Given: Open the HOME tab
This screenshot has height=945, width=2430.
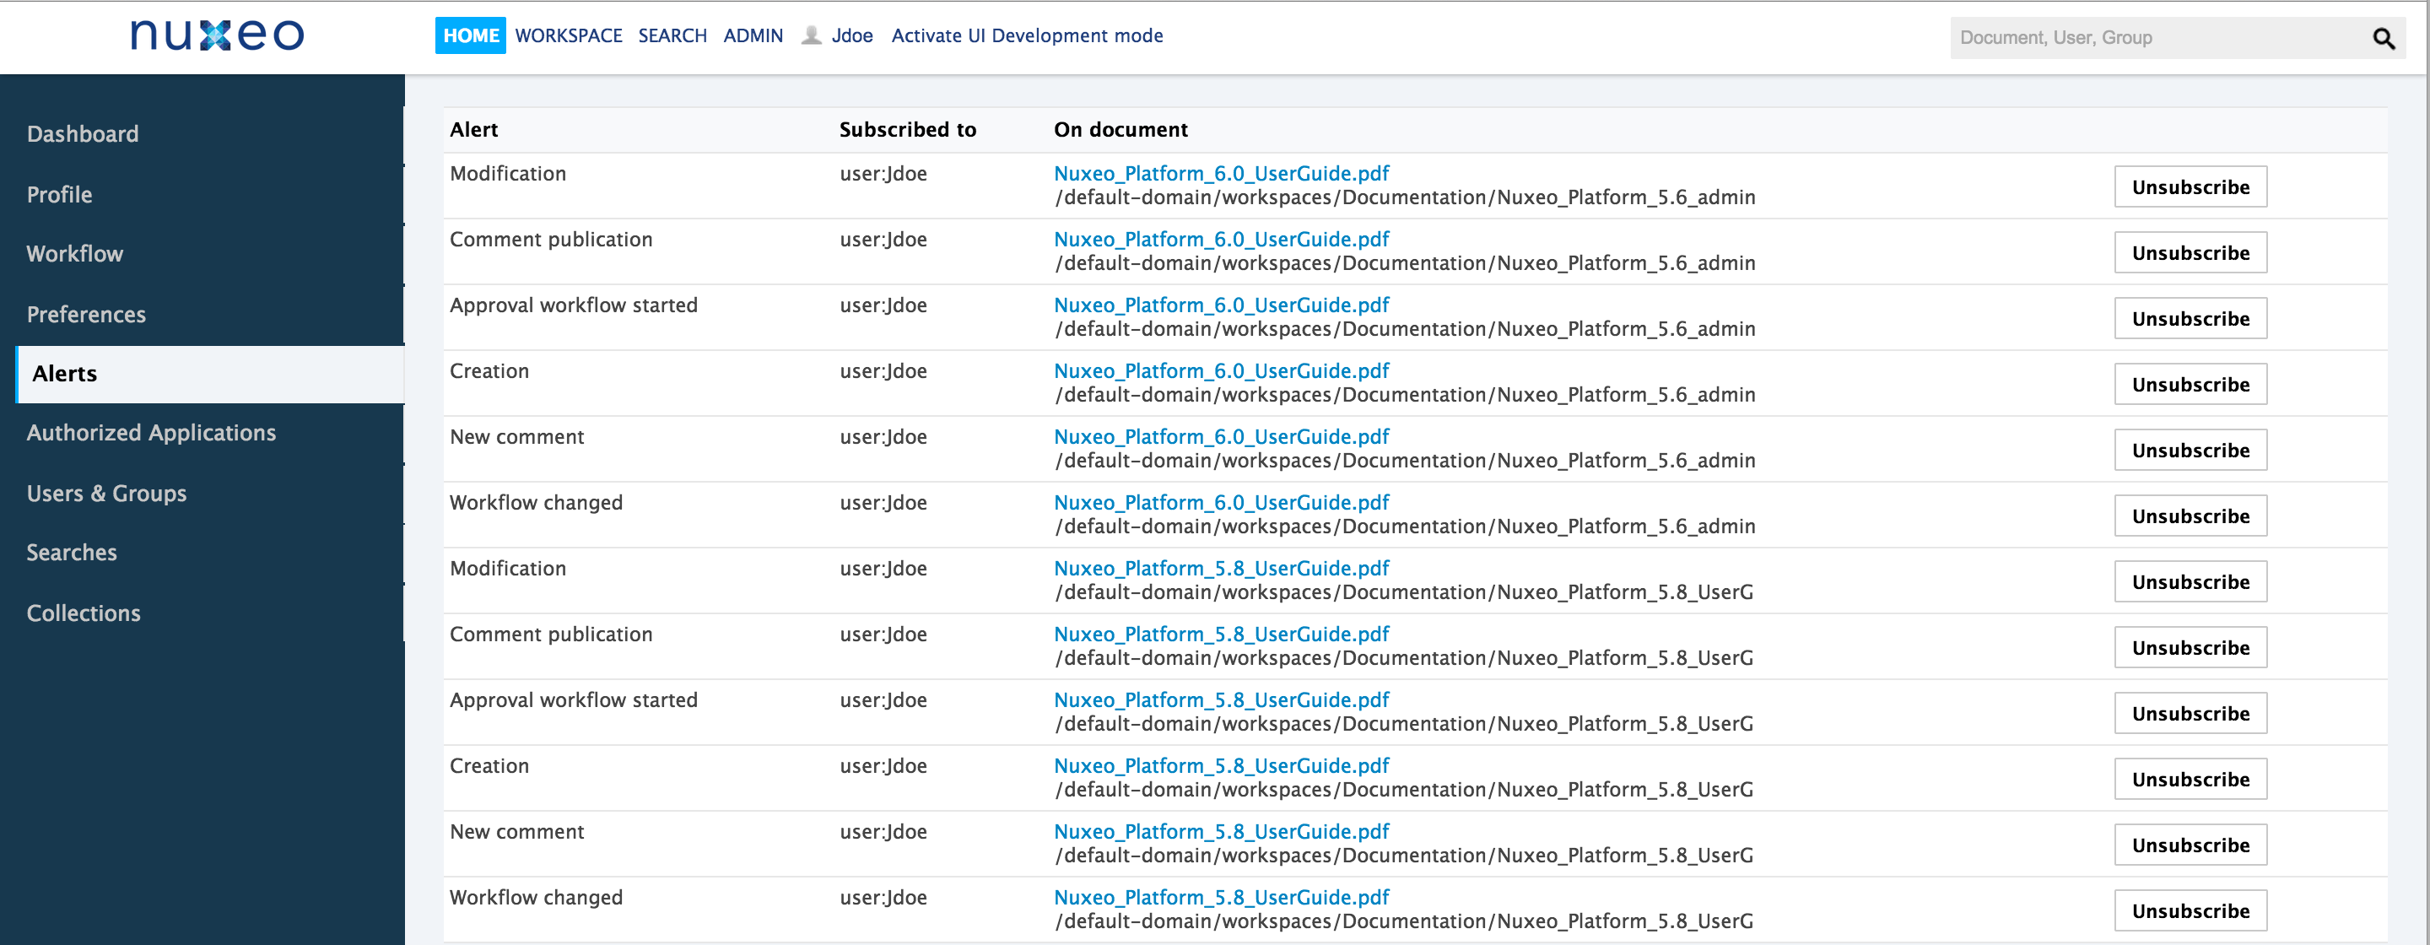Looking at the screenshot, I should [x=471, y=35].
